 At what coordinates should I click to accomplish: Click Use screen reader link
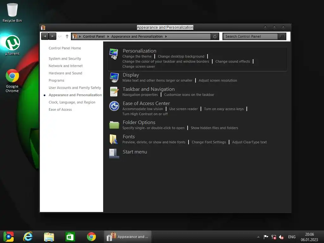[x=184, y=109]
